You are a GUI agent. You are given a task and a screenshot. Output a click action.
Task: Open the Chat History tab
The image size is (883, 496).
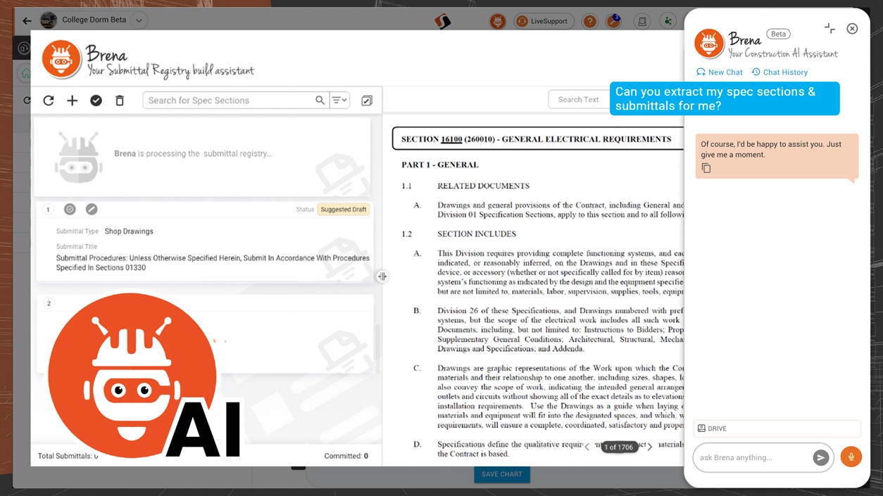point(779,72)
